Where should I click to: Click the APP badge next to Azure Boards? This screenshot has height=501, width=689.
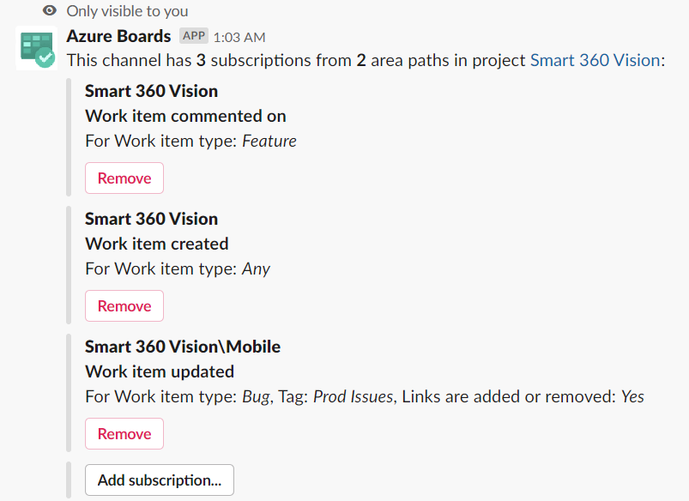point(193,35)
